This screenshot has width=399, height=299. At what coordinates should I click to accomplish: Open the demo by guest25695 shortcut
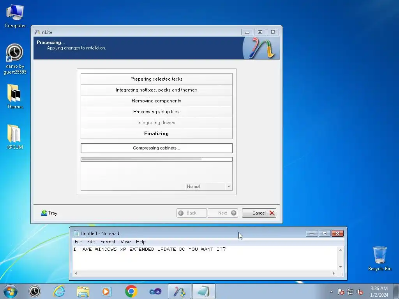pyautogui.click(x=15, y=59)
